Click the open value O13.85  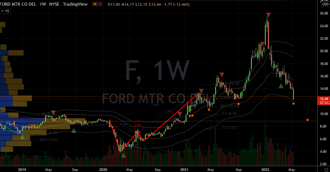click(x=114, y=5)
